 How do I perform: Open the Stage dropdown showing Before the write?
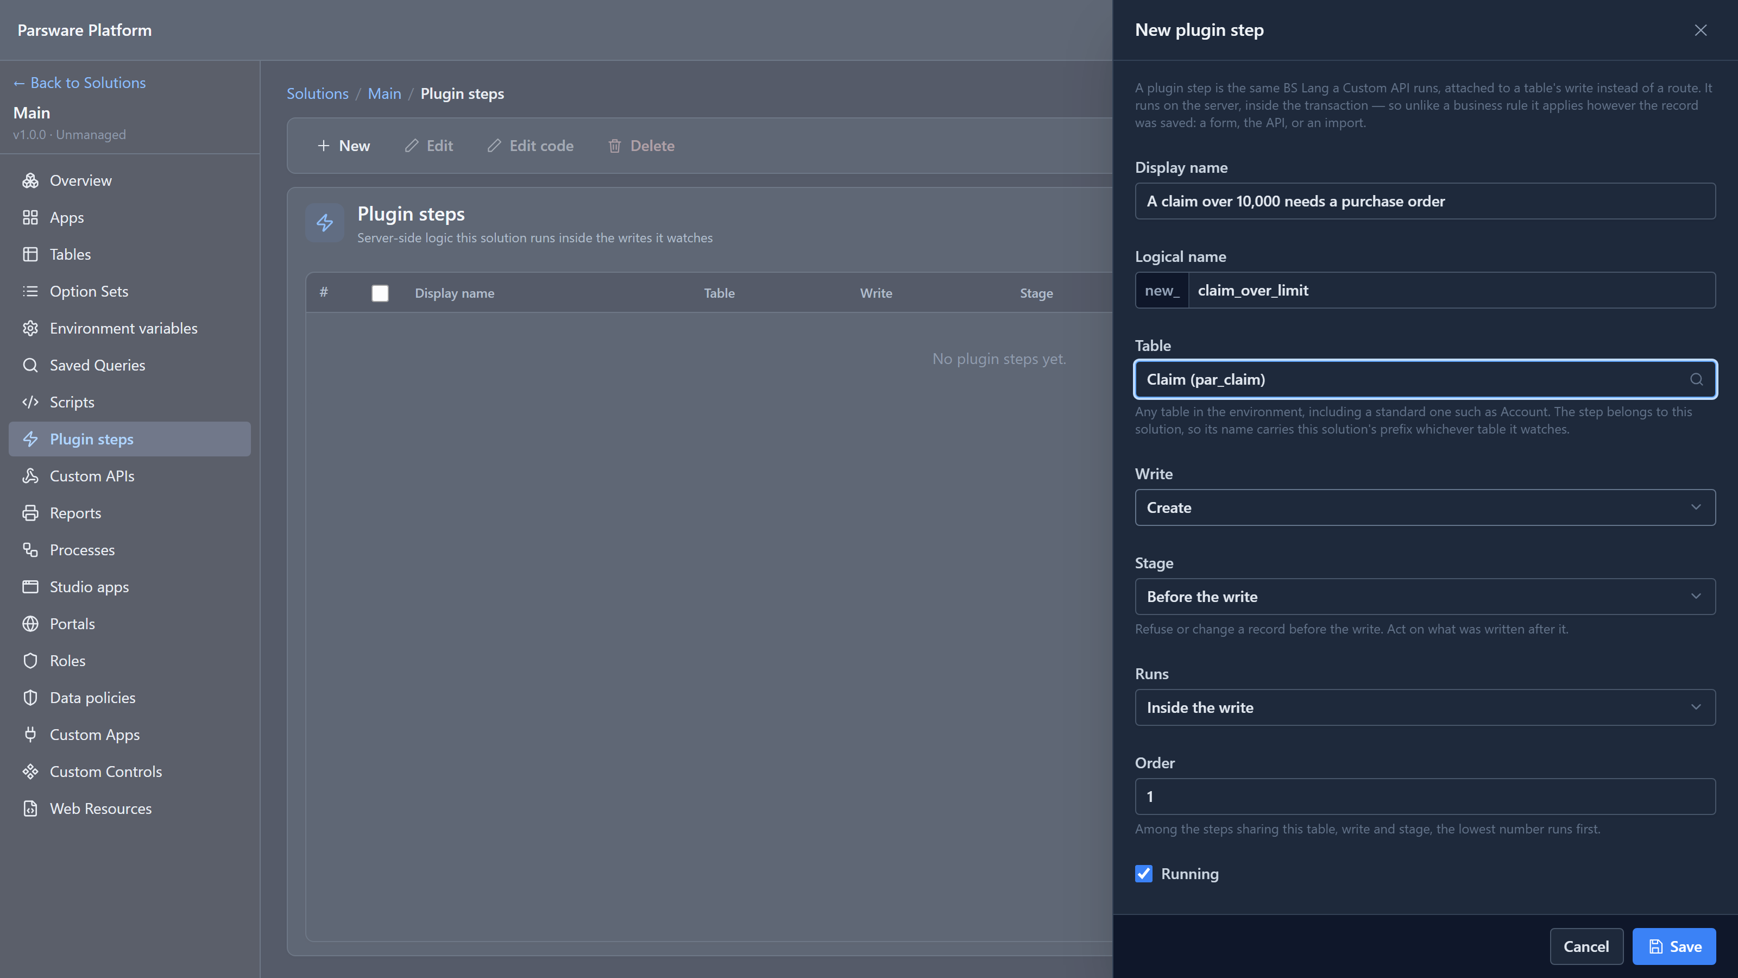[1425, 597]
